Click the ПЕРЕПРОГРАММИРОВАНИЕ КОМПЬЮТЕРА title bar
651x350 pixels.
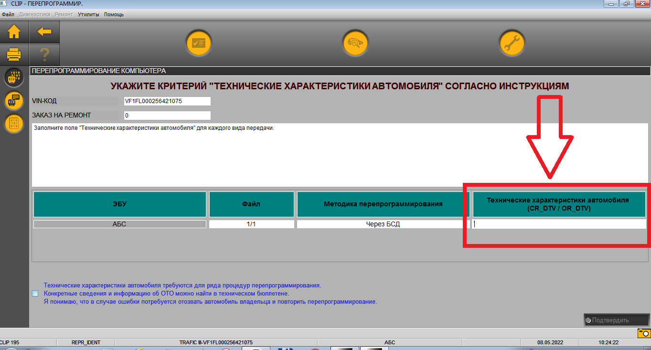(340, 71)
